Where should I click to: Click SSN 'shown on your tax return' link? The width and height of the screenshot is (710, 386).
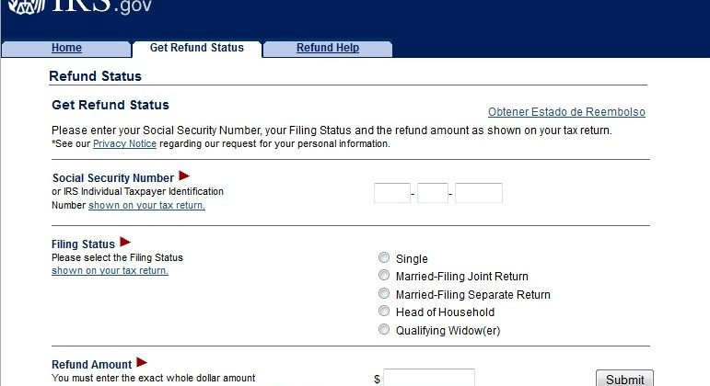pos(146,205)
